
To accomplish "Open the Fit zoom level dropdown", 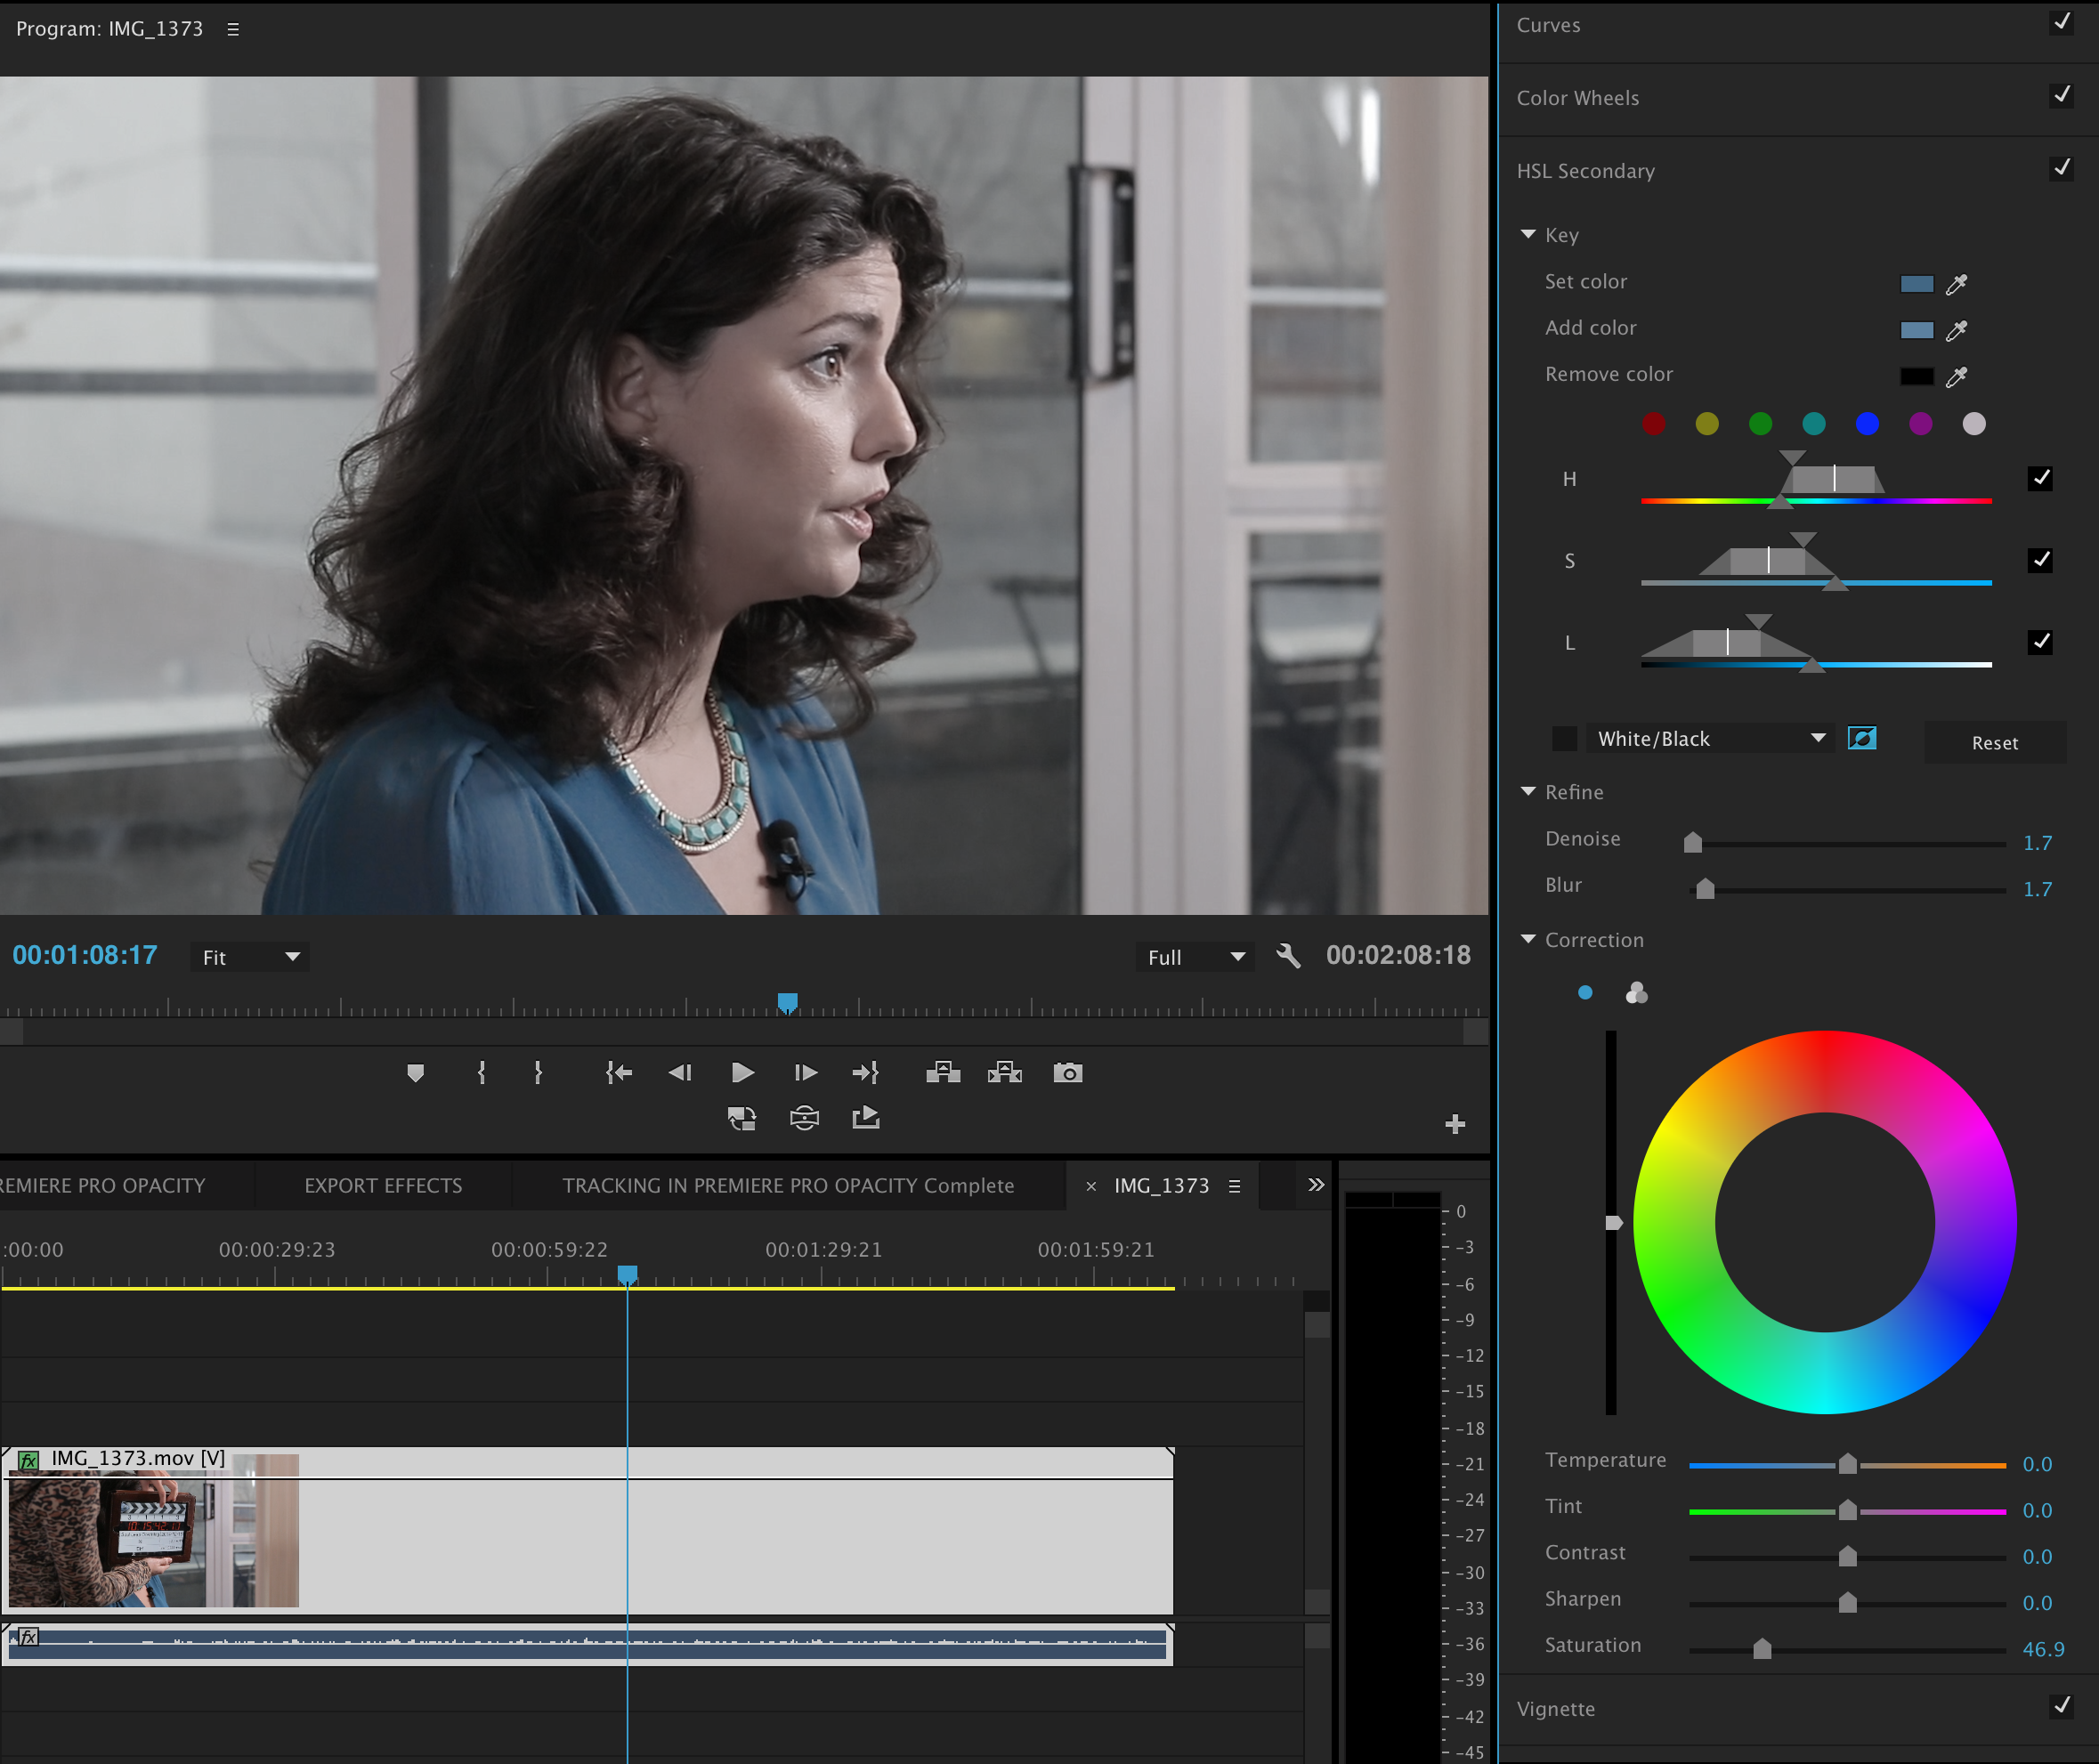I will click(x=250, y=957).
